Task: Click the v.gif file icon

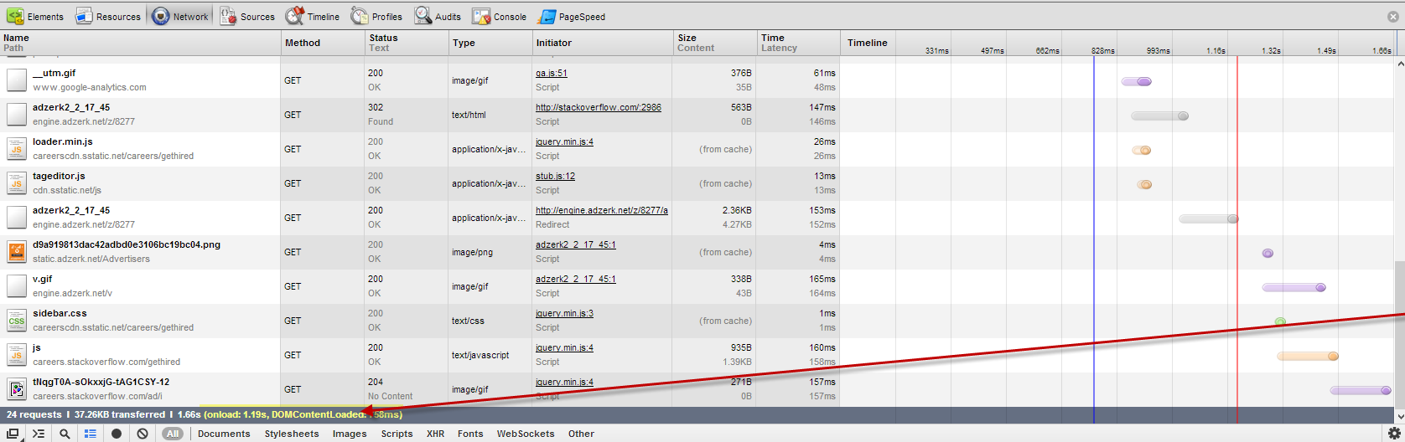Action: pyautogui.click(x=17, y=286)
